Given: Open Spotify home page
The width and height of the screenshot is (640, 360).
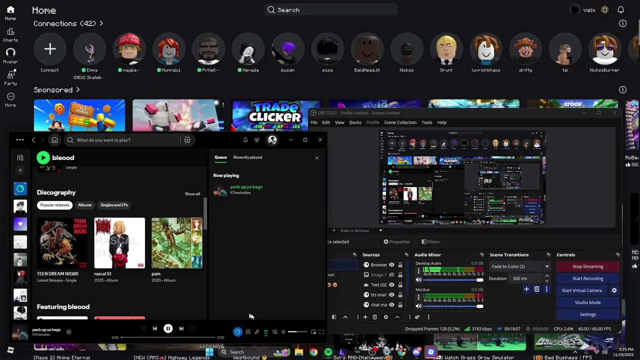Looking at the screenshot, I should (x=54, y=140).
